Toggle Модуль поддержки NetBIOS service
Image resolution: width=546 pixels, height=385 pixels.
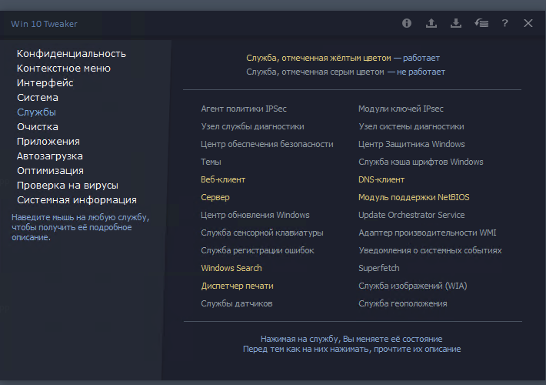414,197
